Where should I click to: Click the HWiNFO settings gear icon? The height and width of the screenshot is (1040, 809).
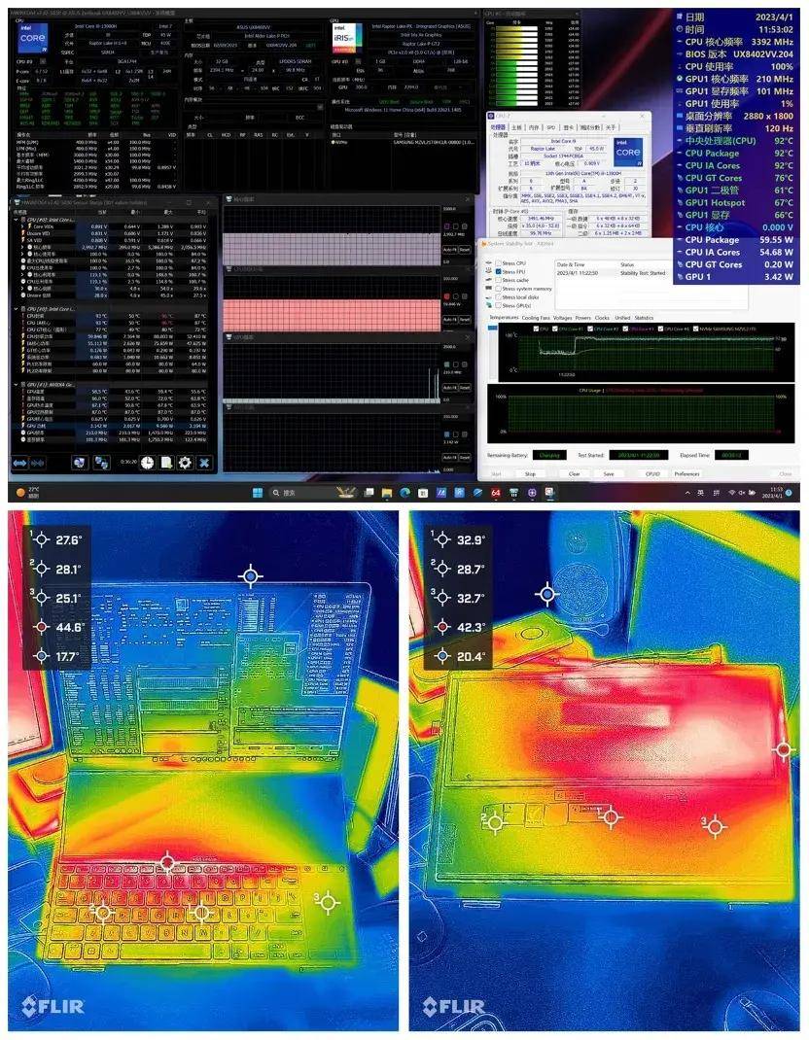(x=185, y=463)
